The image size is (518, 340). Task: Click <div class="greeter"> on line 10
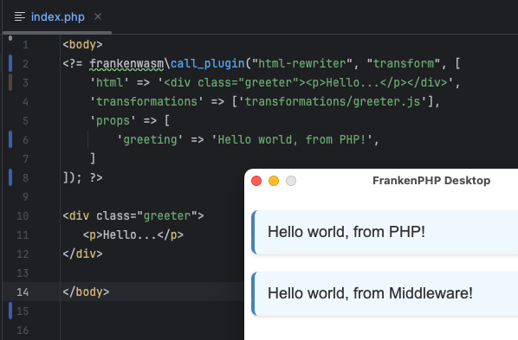click(x=133, y=216)
